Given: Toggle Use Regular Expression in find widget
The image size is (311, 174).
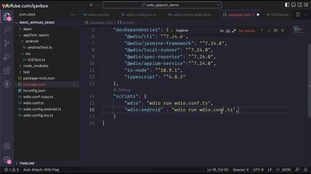Looking at the screenshot, I should point(234,30).
